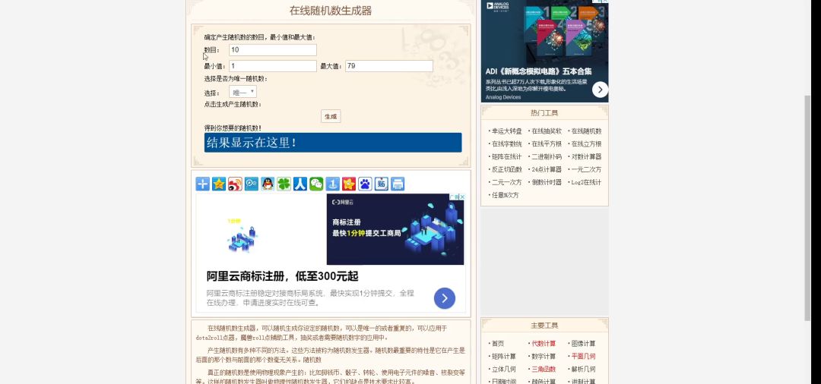821x384 pixels.
Task: Click the 生成 generate button
Action: click(331, 116)
